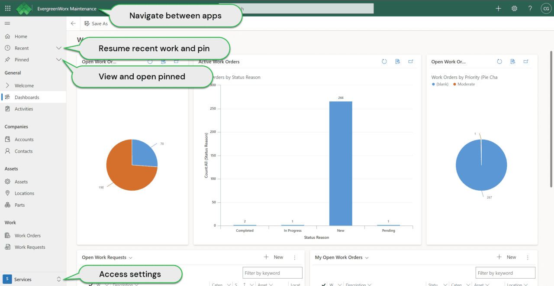Image resolution: width=554 pixels, height=286 pixels.
Task: Collapse the sidebar with hamburger icon
Action: point(7,23)
